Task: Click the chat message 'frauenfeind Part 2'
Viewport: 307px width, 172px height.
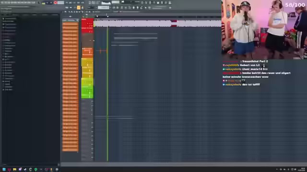Action: click(x=255, y=61)
